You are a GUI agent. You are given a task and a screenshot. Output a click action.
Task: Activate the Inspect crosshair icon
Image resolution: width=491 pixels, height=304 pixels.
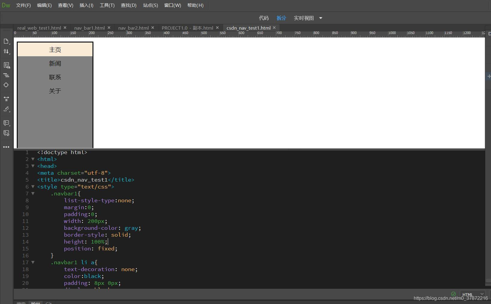point(6,85)
